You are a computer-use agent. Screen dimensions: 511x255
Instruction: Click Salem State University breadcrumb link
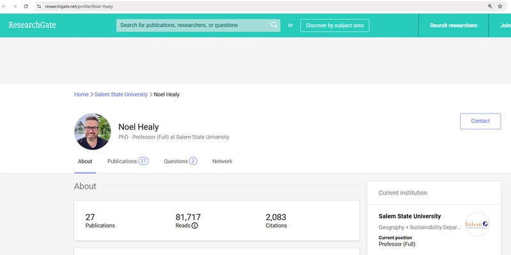(x=121, y=94)
